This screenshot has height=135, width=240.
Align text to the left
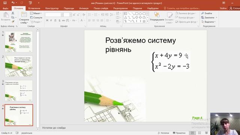(90, 20)
